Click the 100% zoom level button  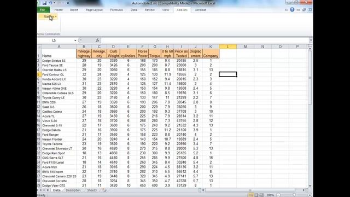(270, 195)
